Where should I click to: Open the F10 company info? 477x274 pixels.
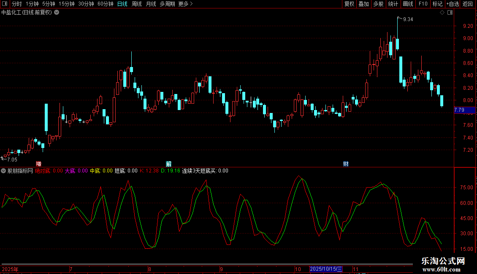(x=423, y=4)
